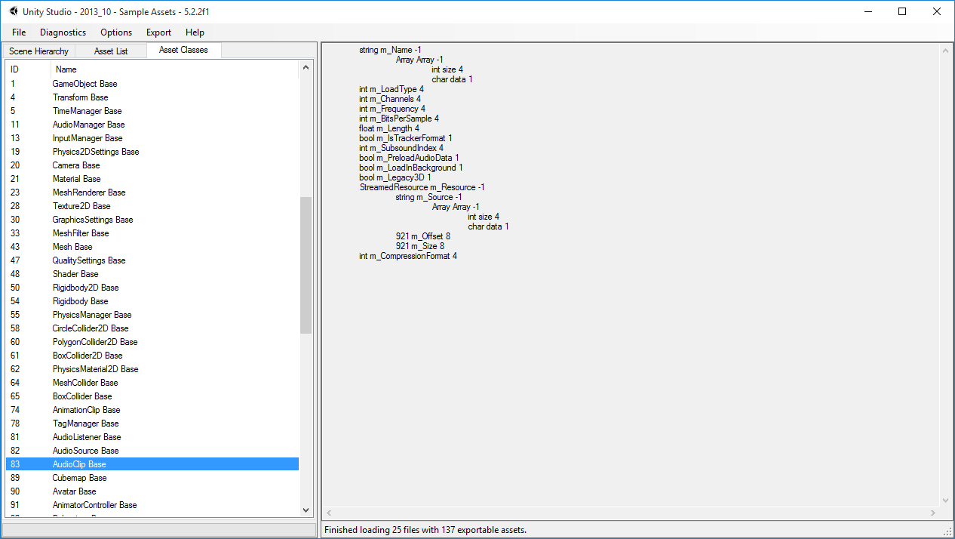Select the Asset Classes tab
This screenshot has width=955, height=539.
click(x=183, y=51)
